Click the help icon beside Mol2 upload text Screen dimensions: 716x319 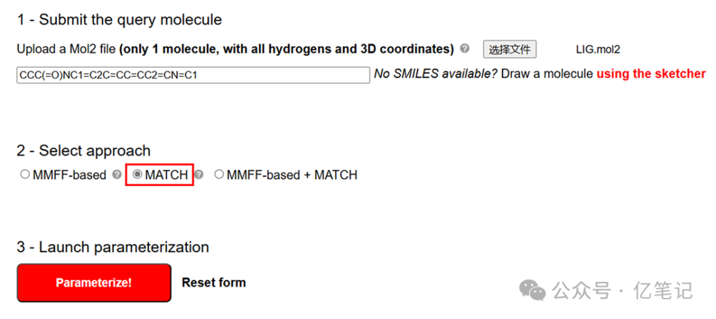(465, 49)
